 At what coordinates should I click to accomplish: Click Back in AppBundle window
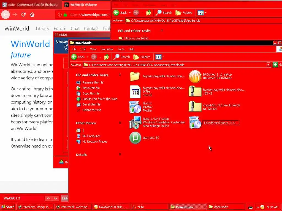pyautogui.click(x=120, y=13)
